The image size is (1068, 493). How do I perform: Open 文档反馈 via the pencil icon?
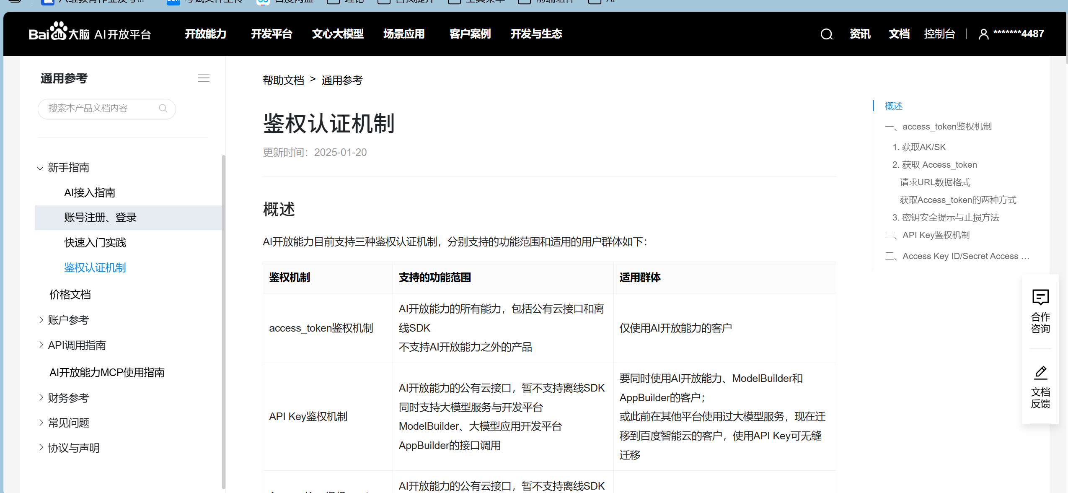pyautogui.click(x=1040, y=372)
